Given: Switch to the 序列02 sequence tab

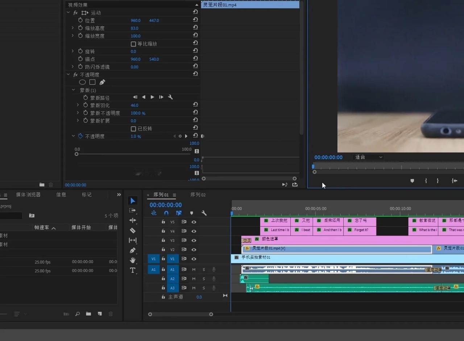Looking at the screenshot, I should (198, 195).
